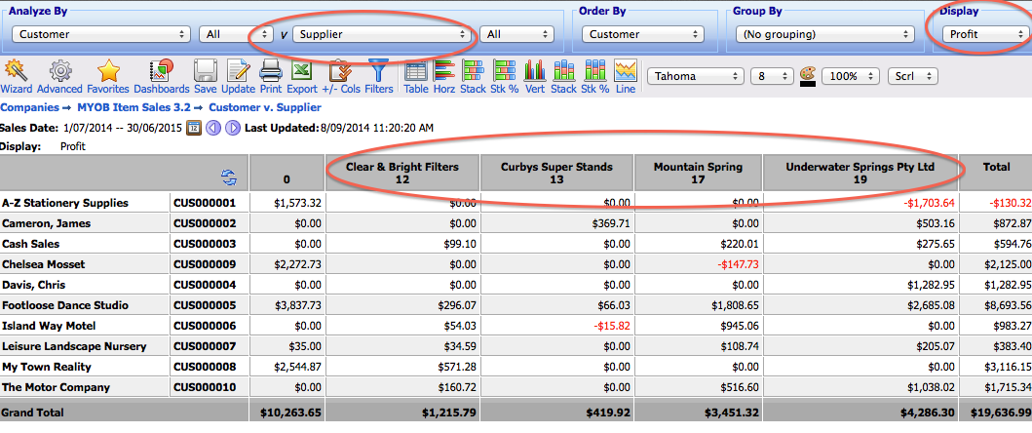This screenshot has height=433, width=1032.
Task: Open the Tahoma font dropdown
Action: [697, 76]
